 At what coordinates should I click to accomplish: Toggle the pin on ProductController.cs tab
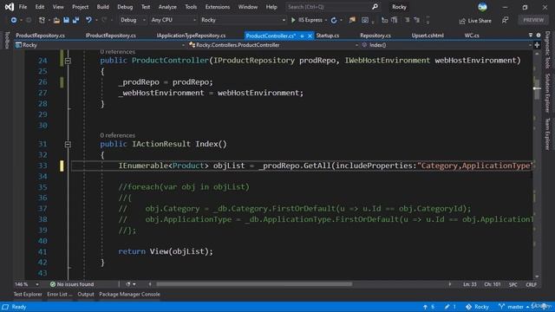[302, 36]
